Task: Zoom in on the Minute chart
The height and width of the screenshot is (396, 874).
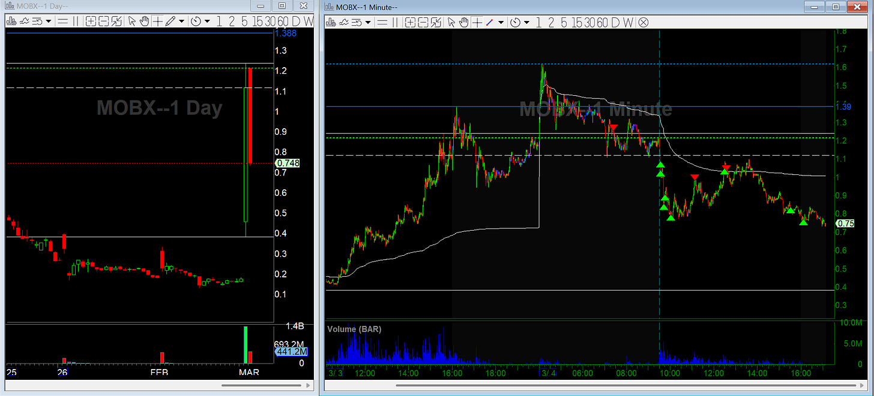Action: 411,22
